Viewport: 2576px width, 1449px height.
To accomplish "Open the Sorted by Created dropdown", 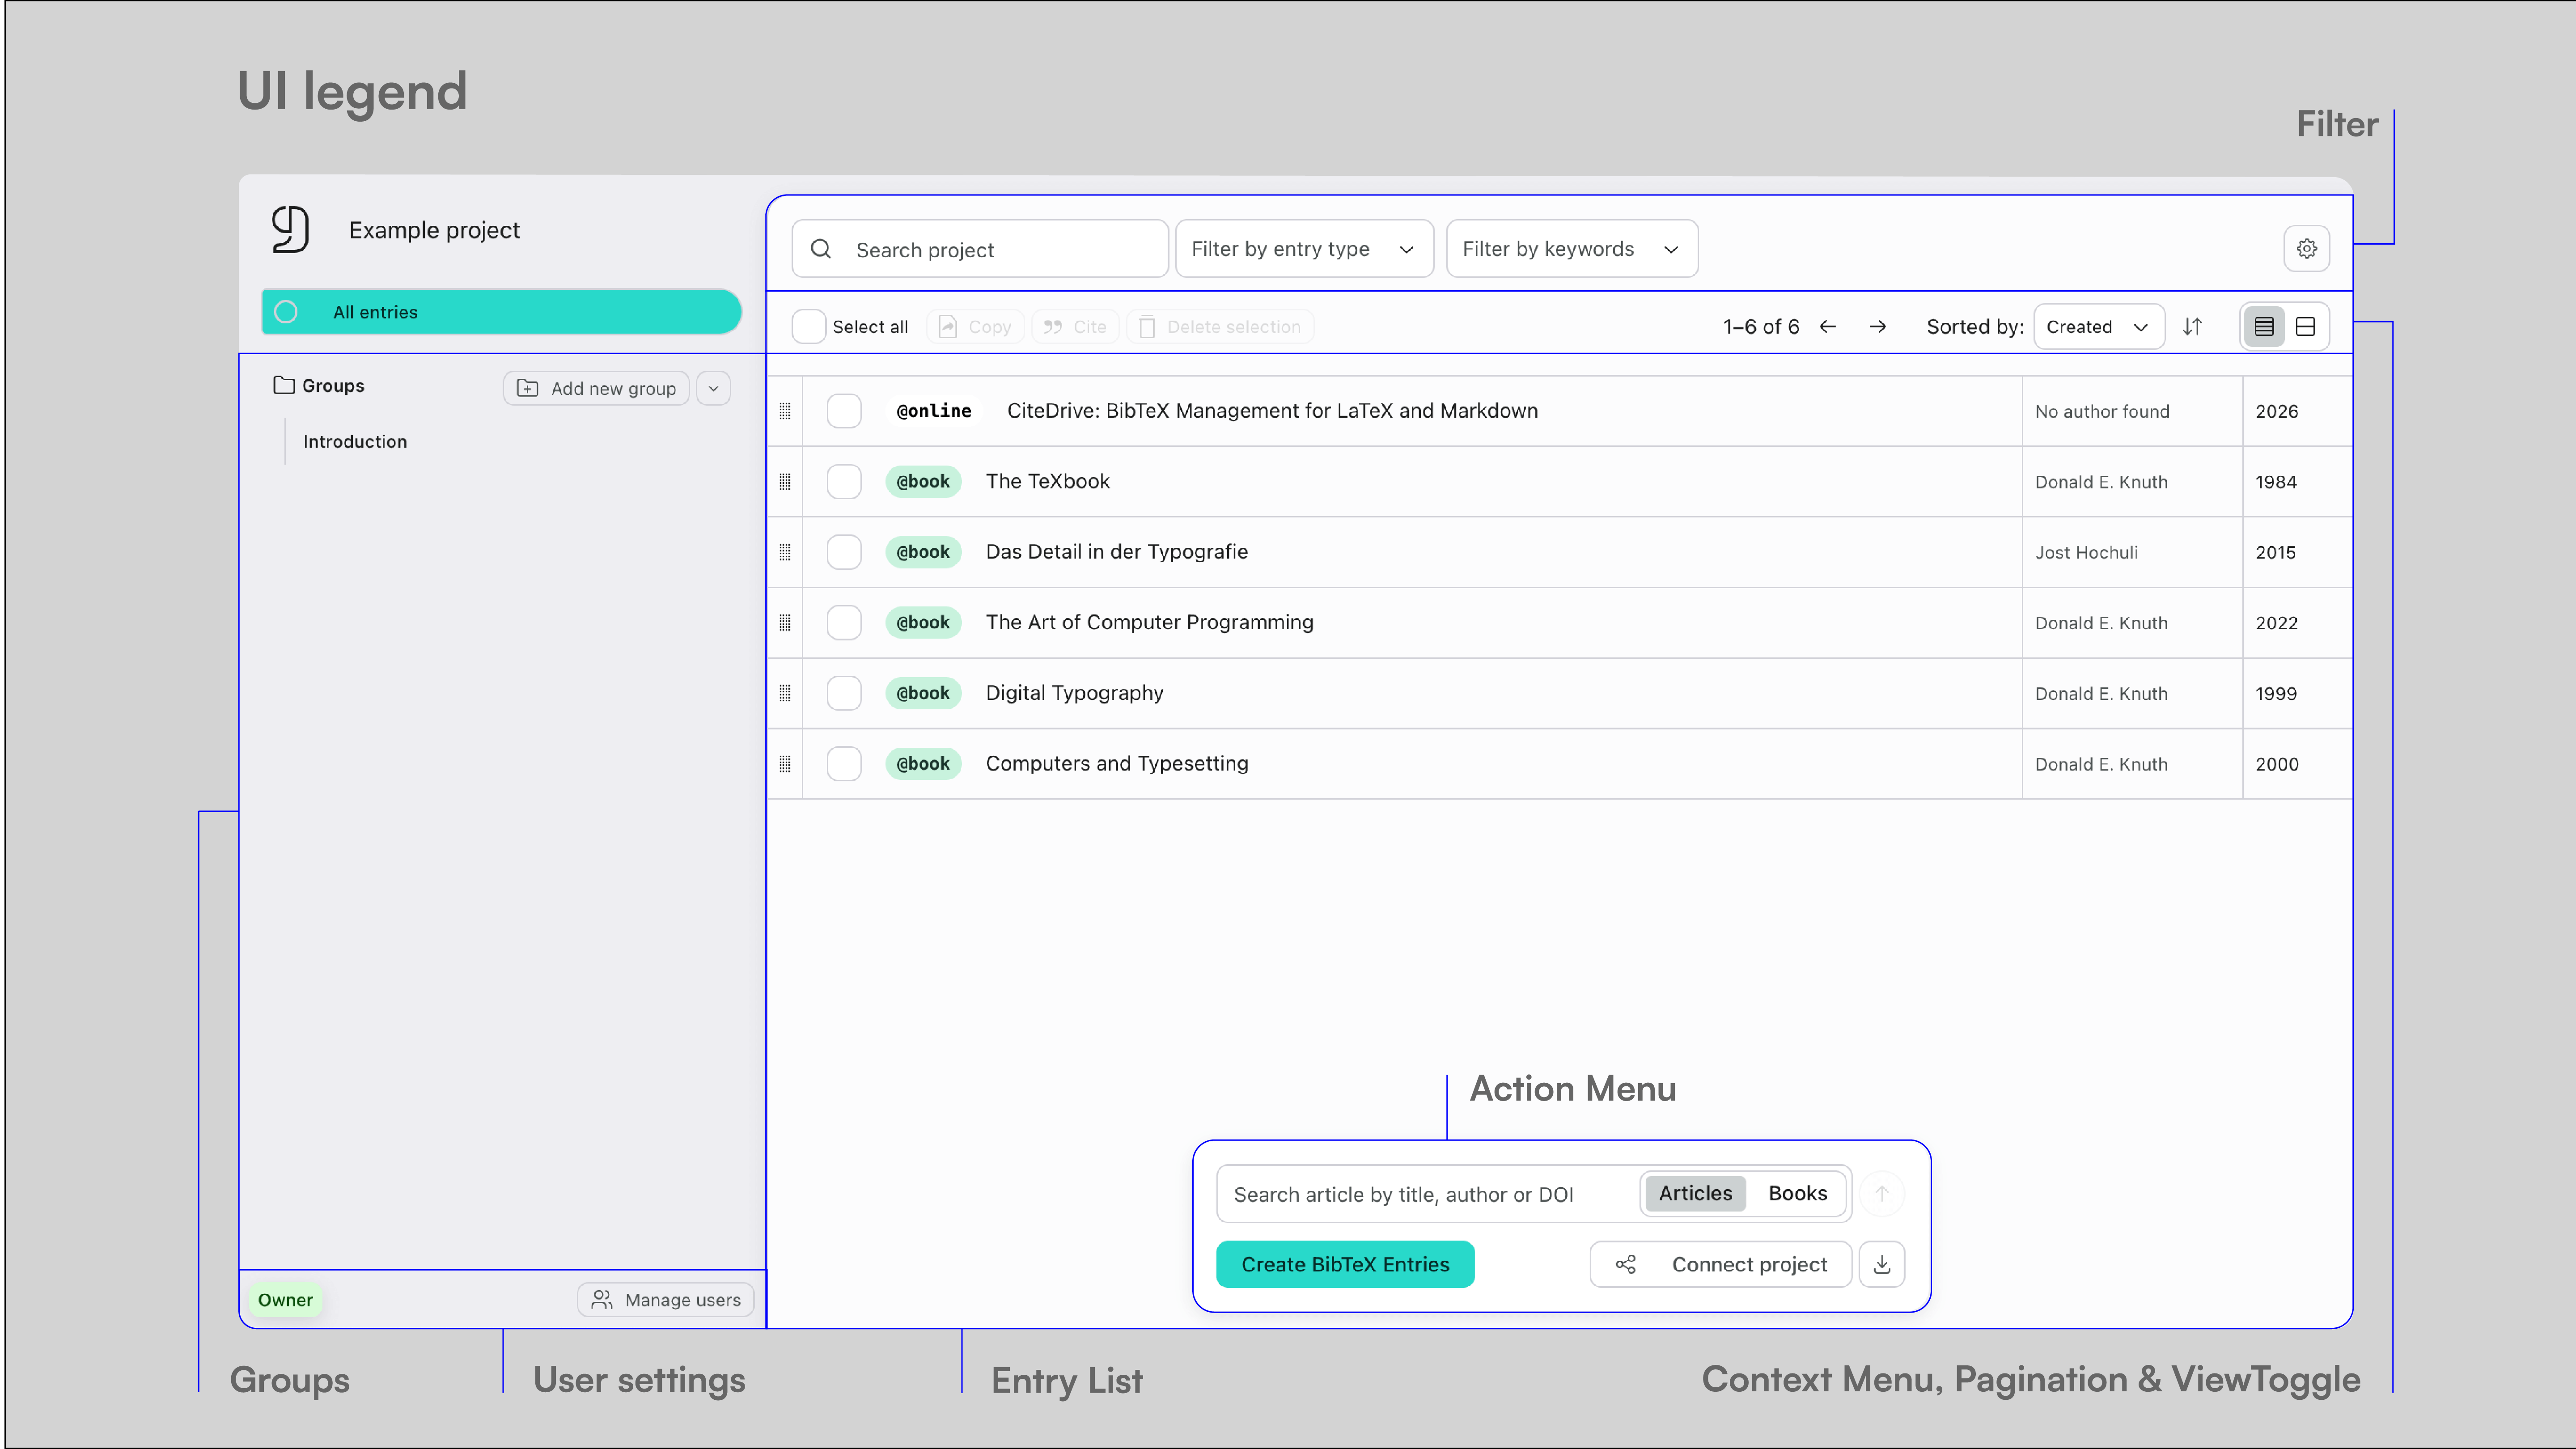I will (x=2098, y=327).
